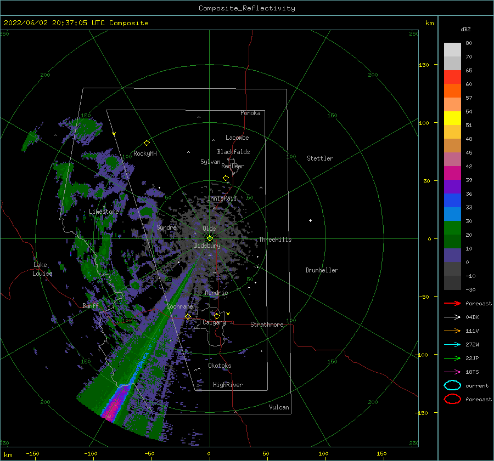This screenshot has width=494, height=461.
Task: Click the Stettler city label
Action: (320, 158)
